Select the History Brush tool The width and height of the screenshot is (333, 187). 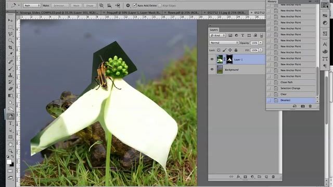point(10,82)
